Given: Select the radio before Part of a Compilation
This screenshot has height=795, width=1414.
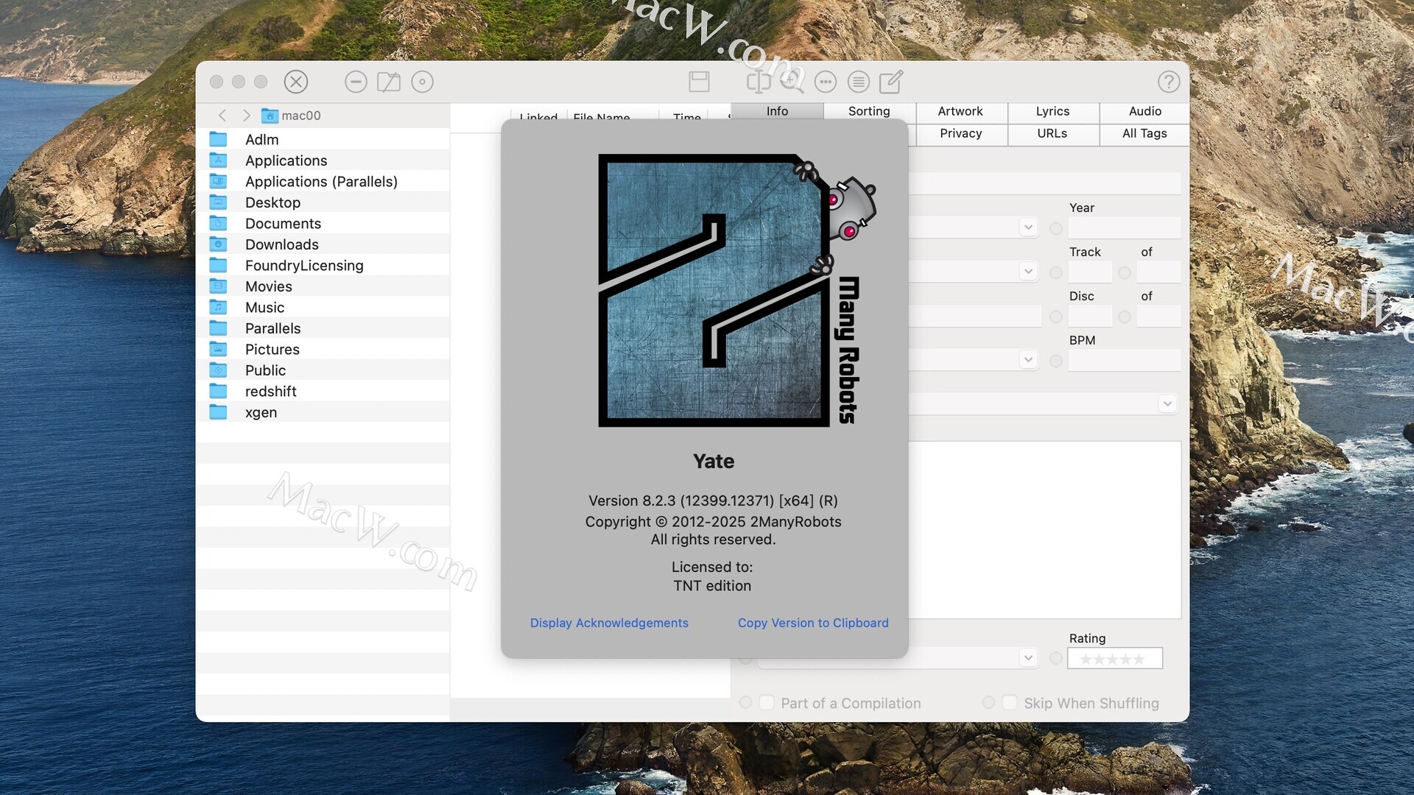Looking at the screenshot, I should (745, 703).
